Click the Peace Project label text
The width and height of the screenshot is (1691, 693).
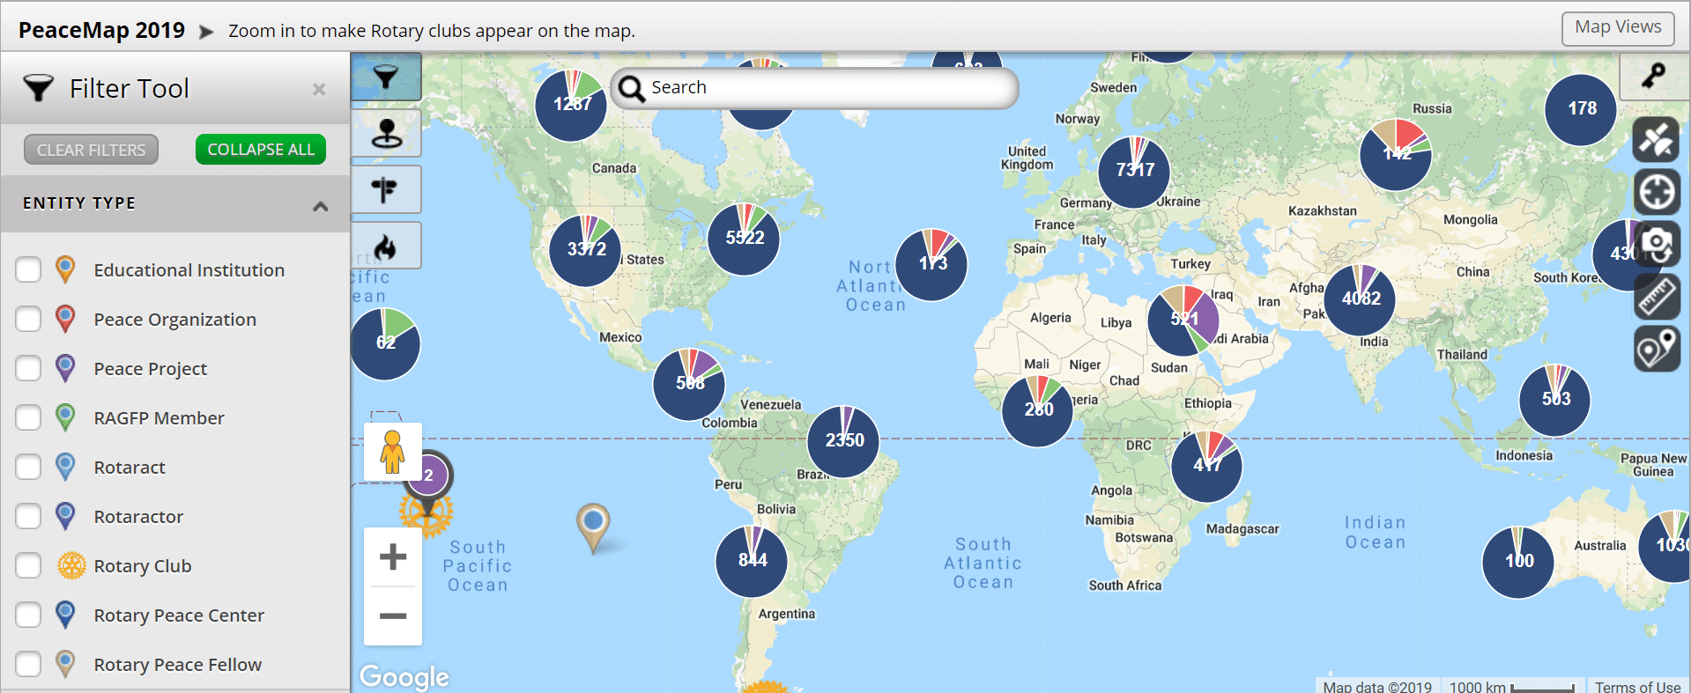(151, 369)
